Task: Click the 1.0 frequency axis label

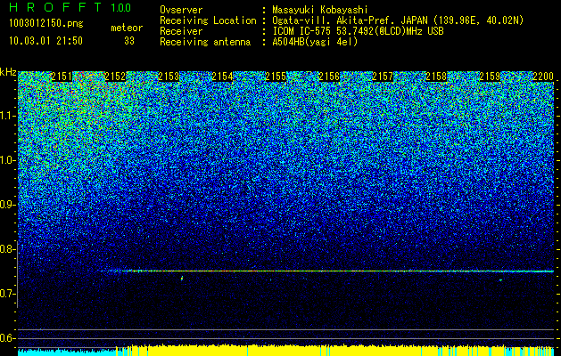Action: [7, 160]
